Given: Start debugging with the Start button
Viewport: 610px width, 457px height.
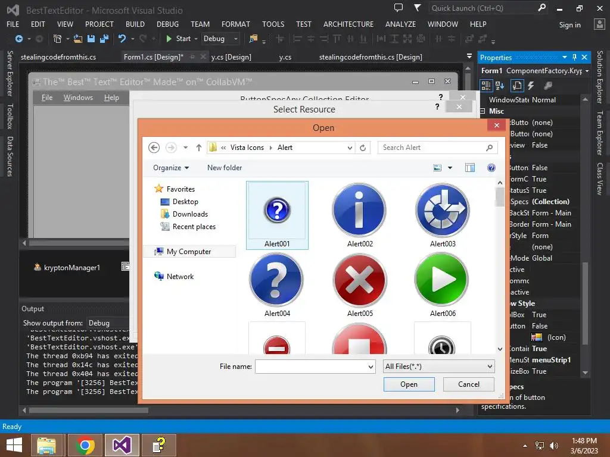Looking at the screenshot, I should (179, 39).
